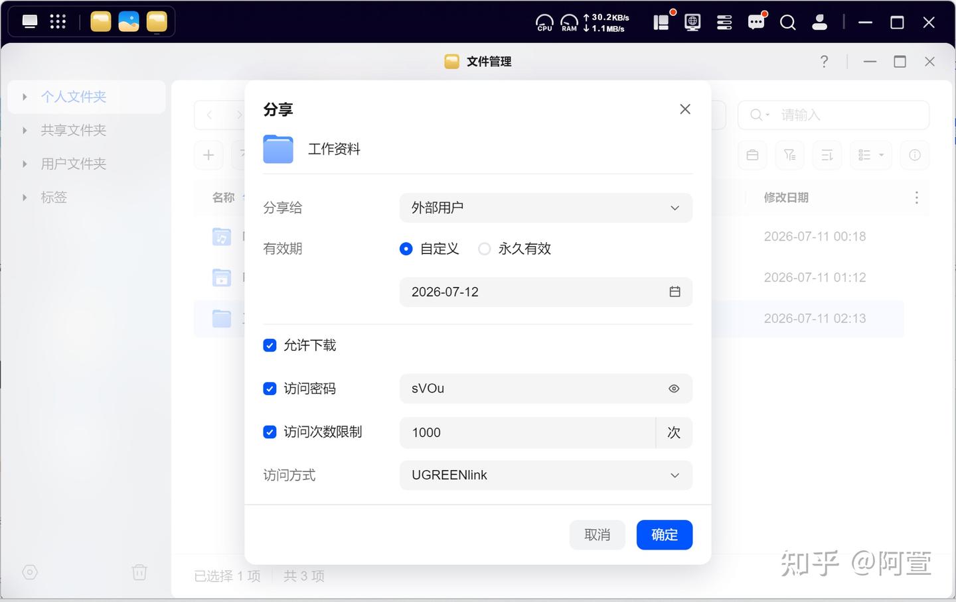Reveal the access password with eye icon
Image resolution: width=956 pixels, height=602 pixels.
tap(674, 389)
